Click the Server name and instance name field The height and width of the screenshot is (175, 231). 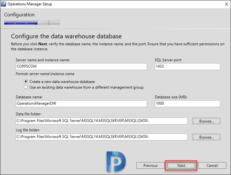81,67
